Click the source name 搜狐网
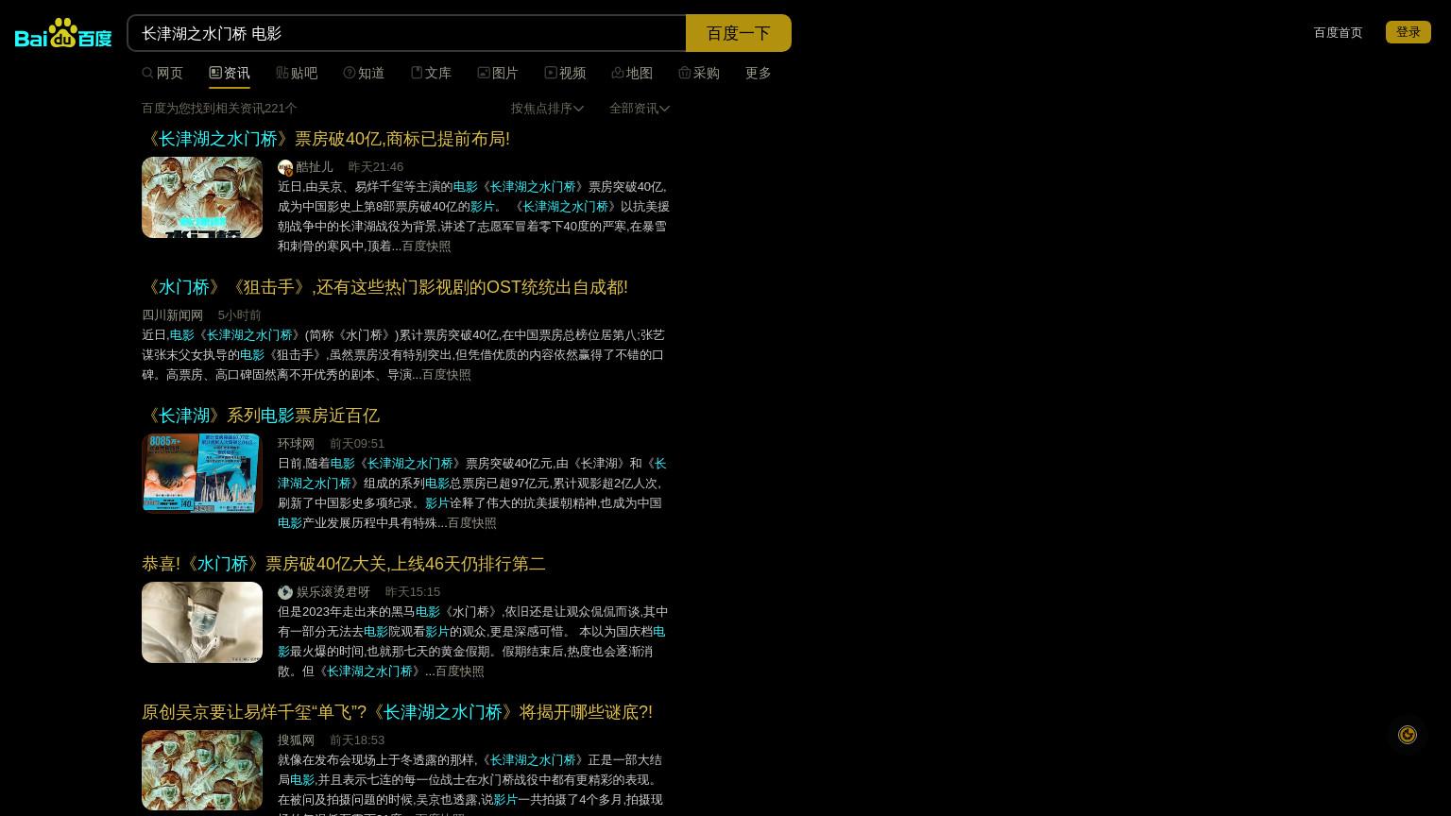The width and height of the screenshot is (1451, 816). tap(296, 740)
